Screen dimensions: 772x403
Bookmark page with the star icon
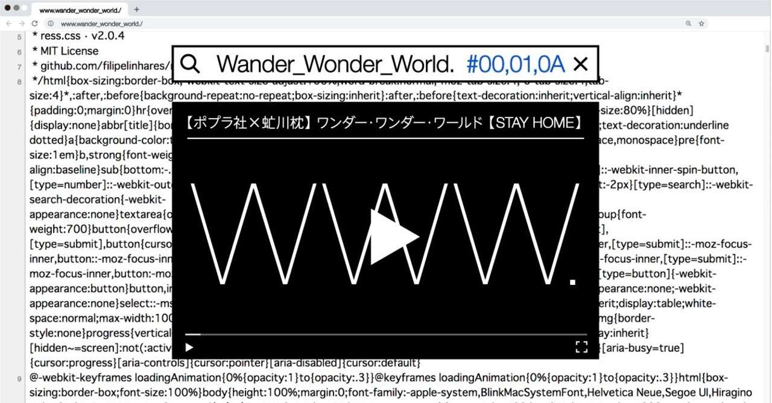tap(701, 23)
